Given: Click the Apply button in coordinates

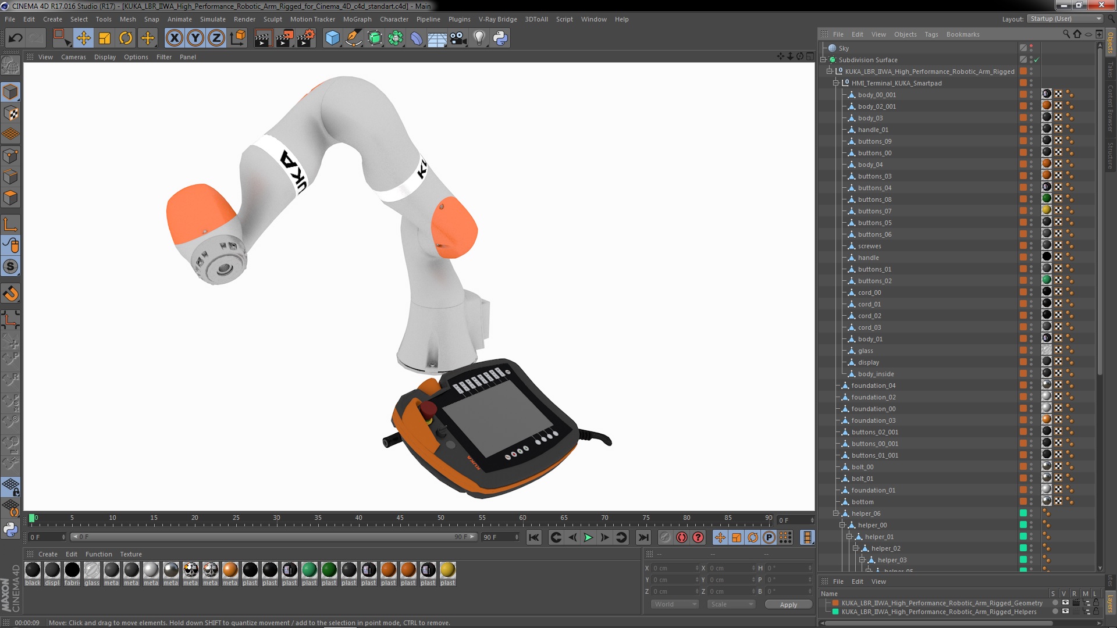Looking at the screenshot, I should click(788, 605).
